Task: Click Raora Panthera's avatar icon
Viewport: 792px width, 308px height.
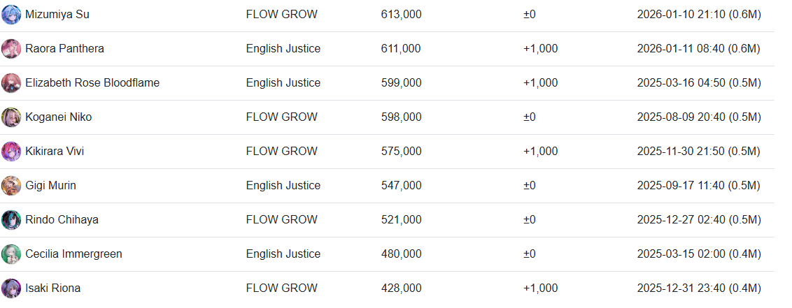Action: (x=11, y=49)
